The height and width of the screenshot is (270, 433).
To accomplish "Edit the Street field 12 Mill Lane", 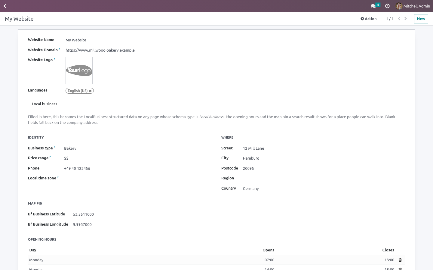I will [x=324, y=148].
